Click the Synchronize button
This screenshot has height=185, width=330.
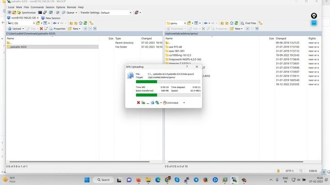click(x=26, y=12)
